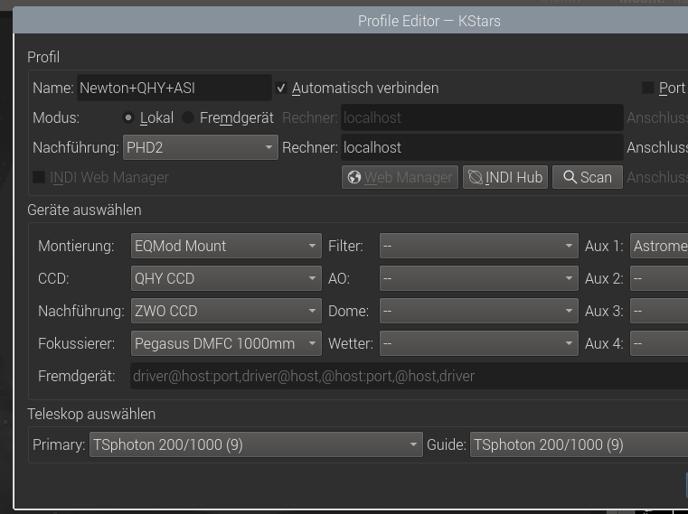Click the Teleskop auswählen section label

[x=91, y=414]
